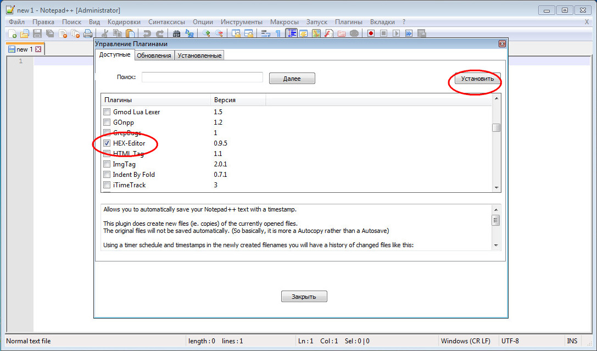Viewport: 597px width, 351px height.
Task: Open the Function List toolbar icon
Action: tap(329, 34)
